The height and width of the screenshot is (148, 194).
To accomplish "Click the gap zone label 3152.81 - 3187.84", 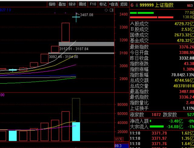I will click(74, 49).
